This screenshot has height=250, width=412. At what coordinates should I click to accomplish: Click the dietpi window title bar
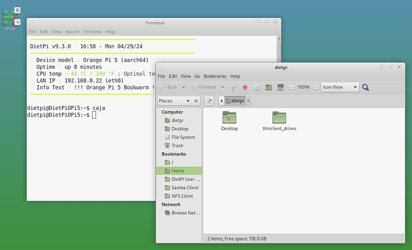tap(281, 67)
